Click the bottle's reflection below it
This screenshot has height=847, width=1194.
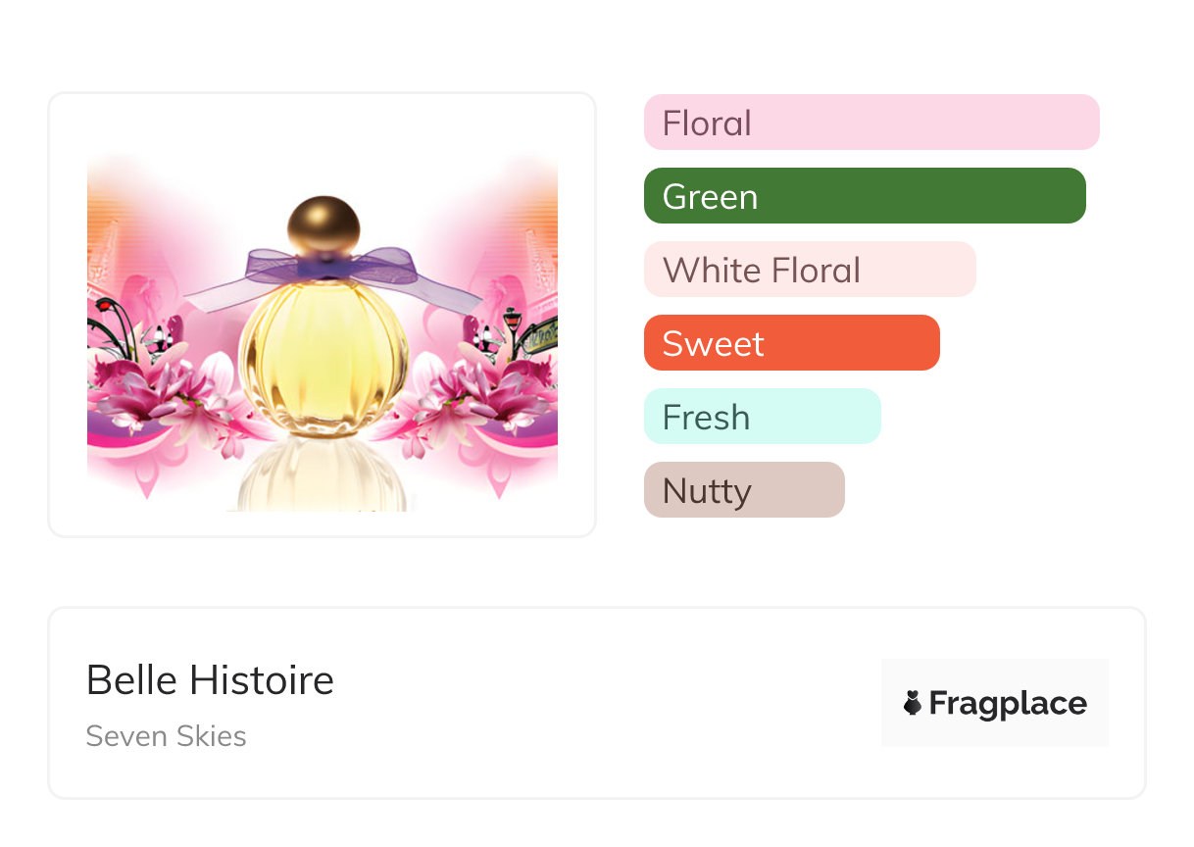(x=322, y=478)
